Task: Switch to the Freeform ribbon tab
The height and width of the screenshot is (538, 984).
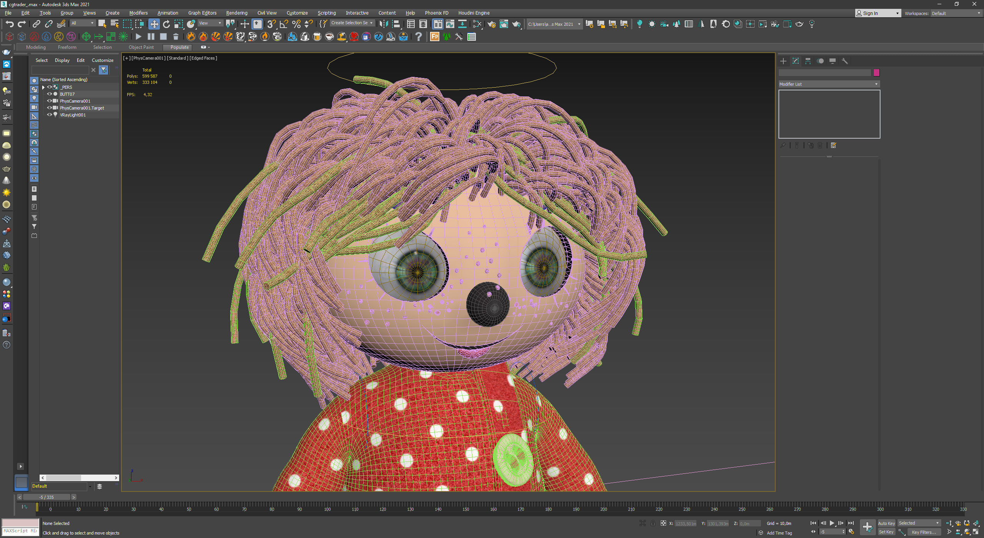Action: click(67, 47)
